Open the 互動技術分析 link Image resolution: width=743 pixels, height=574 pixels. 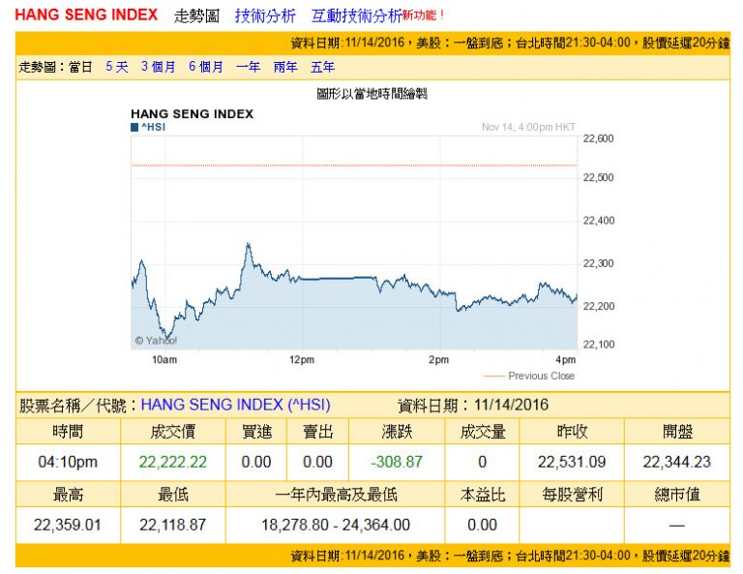click(356, 15)
